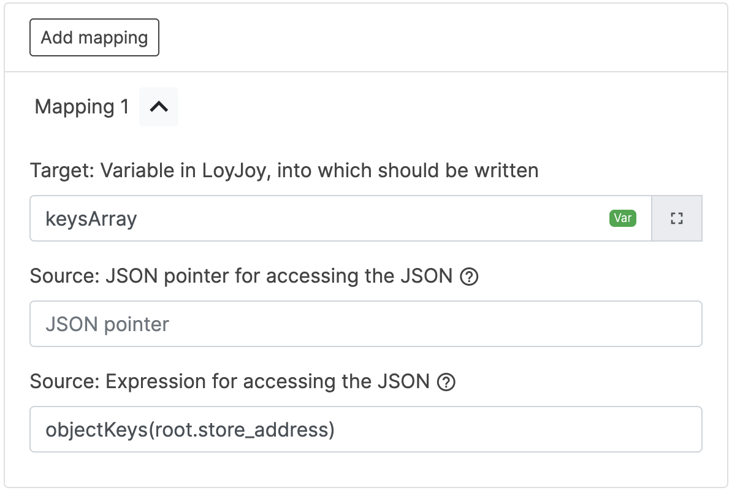732x493 pixels.
Task: Click the square-corners icon beside keysArray
Action: pyautogui.click(x=677, y=218)
